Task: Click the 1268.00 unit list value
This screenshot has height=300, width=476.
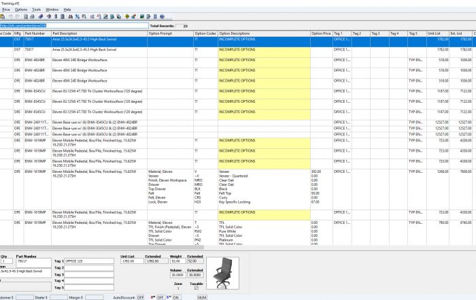Action: [x=443, y=171]
